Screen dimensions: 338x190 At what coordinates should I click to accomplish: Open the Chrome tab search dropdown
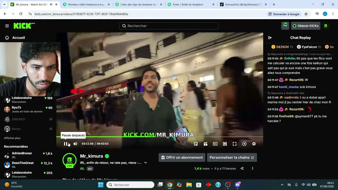click(x=4, y=4)
